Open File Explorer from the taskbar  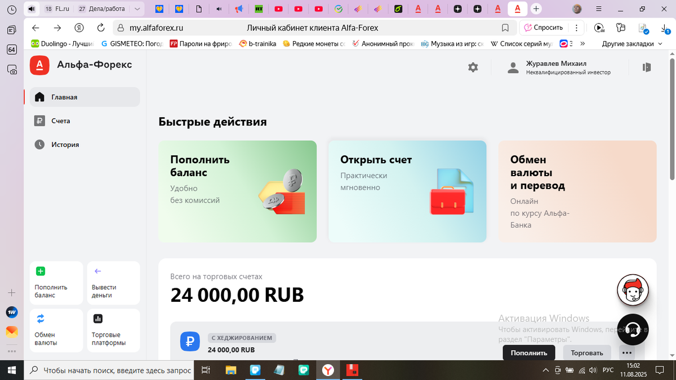[231, 370]
